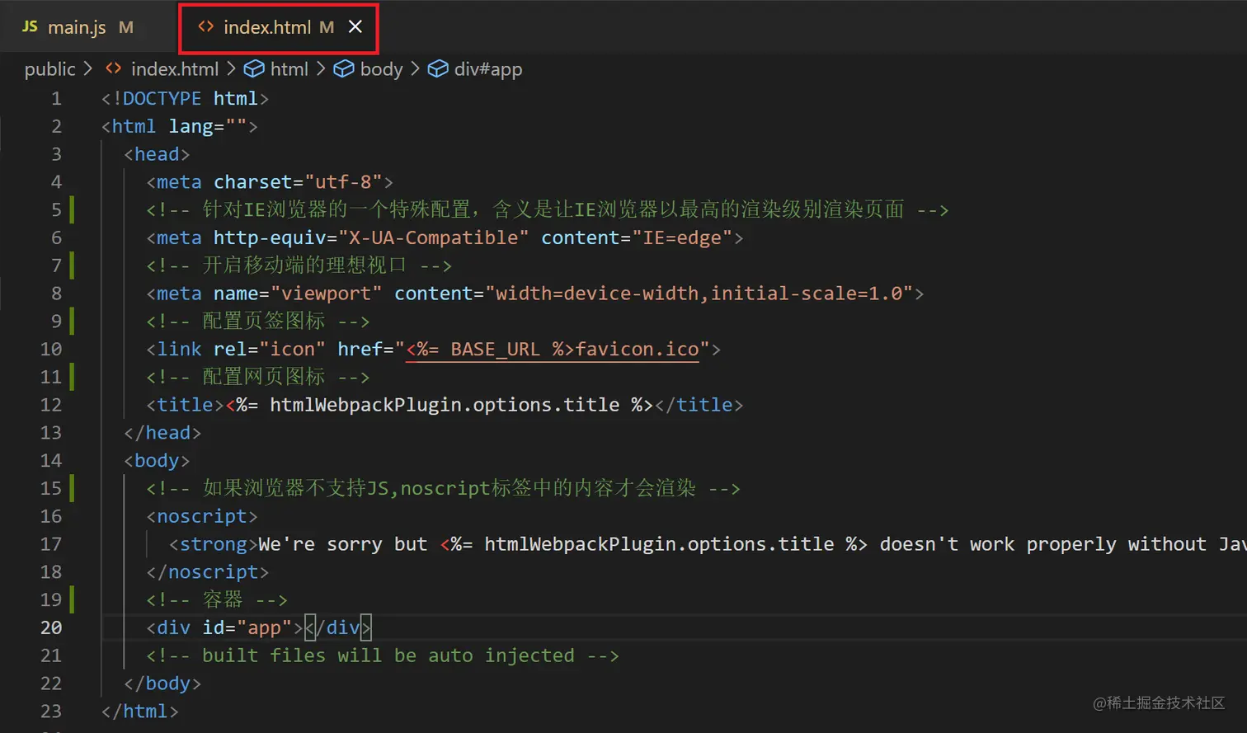Click the cube icon next to div#app breadcrumb

tap(438, 69)
